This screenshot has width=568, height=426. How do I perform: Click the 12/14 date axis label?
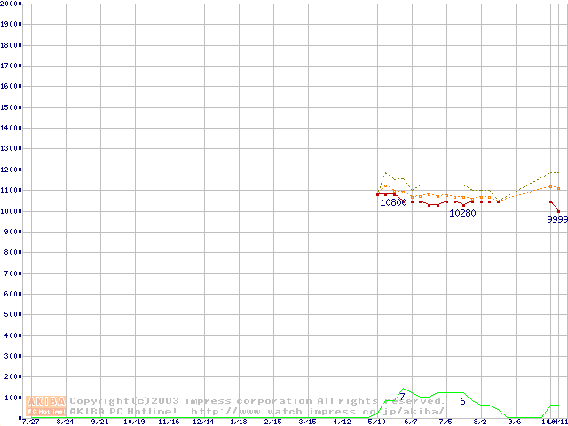(x=203, y=422)
